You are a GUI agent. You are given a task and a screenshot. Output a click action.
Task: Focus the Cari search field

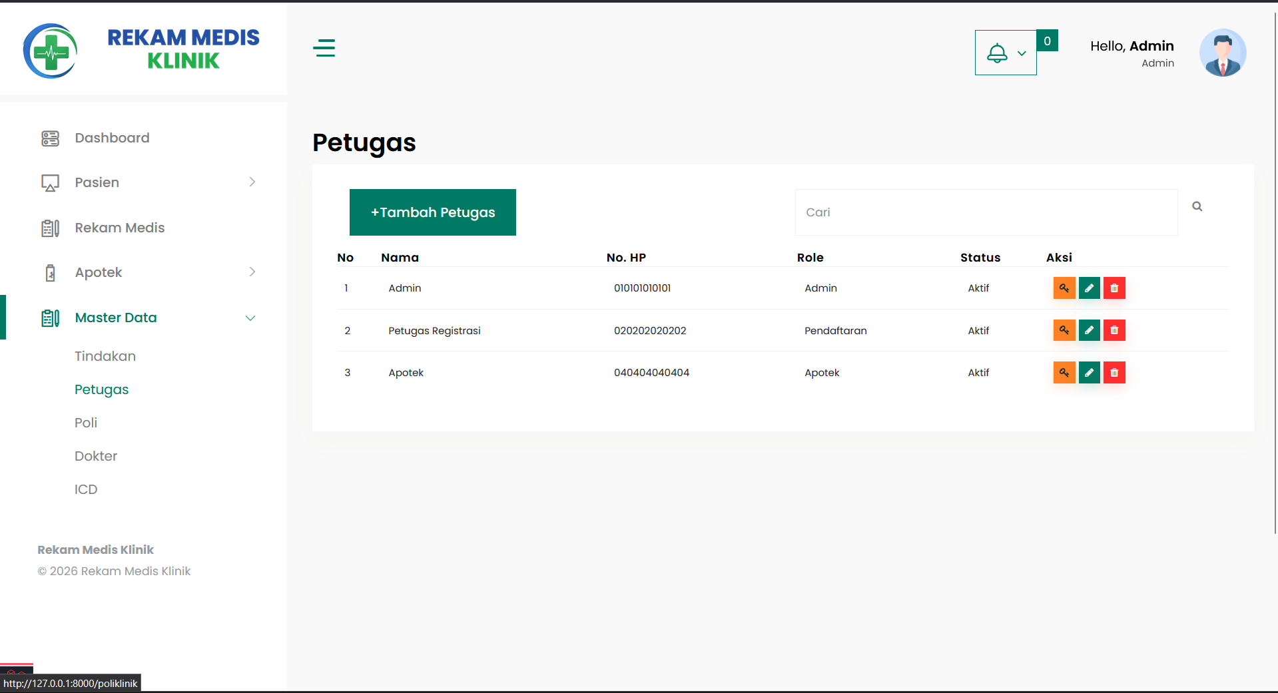coord(986,212)
